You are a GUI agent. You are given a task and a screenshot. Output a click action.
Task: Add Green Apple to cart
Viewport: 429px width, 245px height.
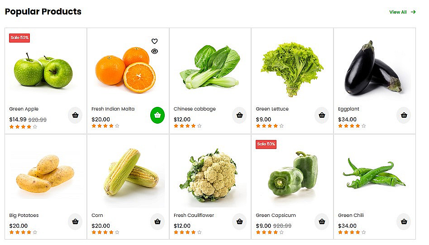pyautogui.click(x=75, y=115)
